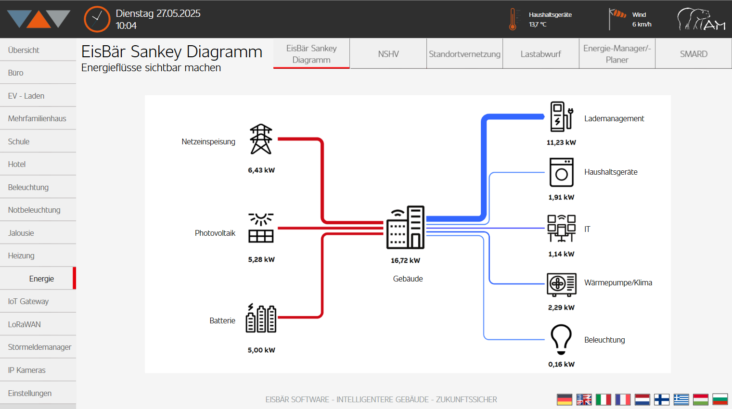
Task: Open Heizung in sidebar
Action: [x=38, y=256]
